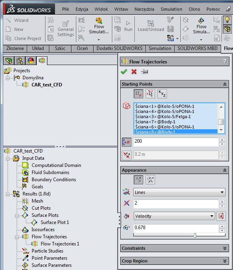
Task: Collapse the Domyślna configuration node
Action: [x=8, y=78]
